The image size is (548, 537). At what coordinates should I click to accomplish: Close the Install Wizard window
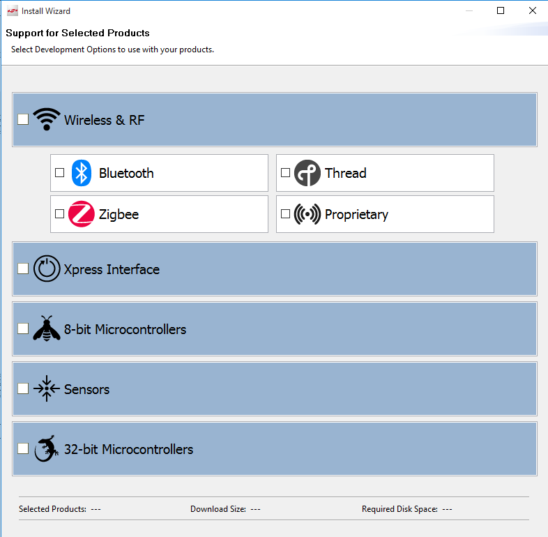click(x=532, y=11)
